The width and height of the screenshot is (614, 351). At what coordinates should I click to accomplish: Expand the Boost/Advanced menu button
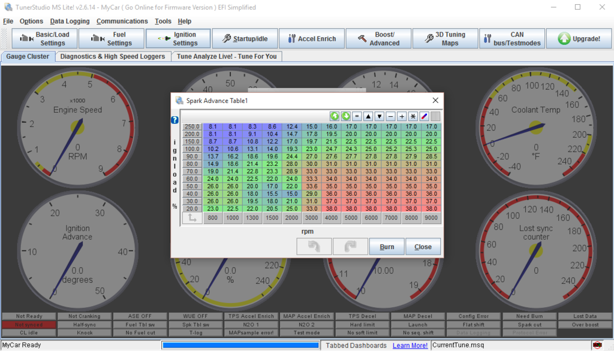point(378,39)
